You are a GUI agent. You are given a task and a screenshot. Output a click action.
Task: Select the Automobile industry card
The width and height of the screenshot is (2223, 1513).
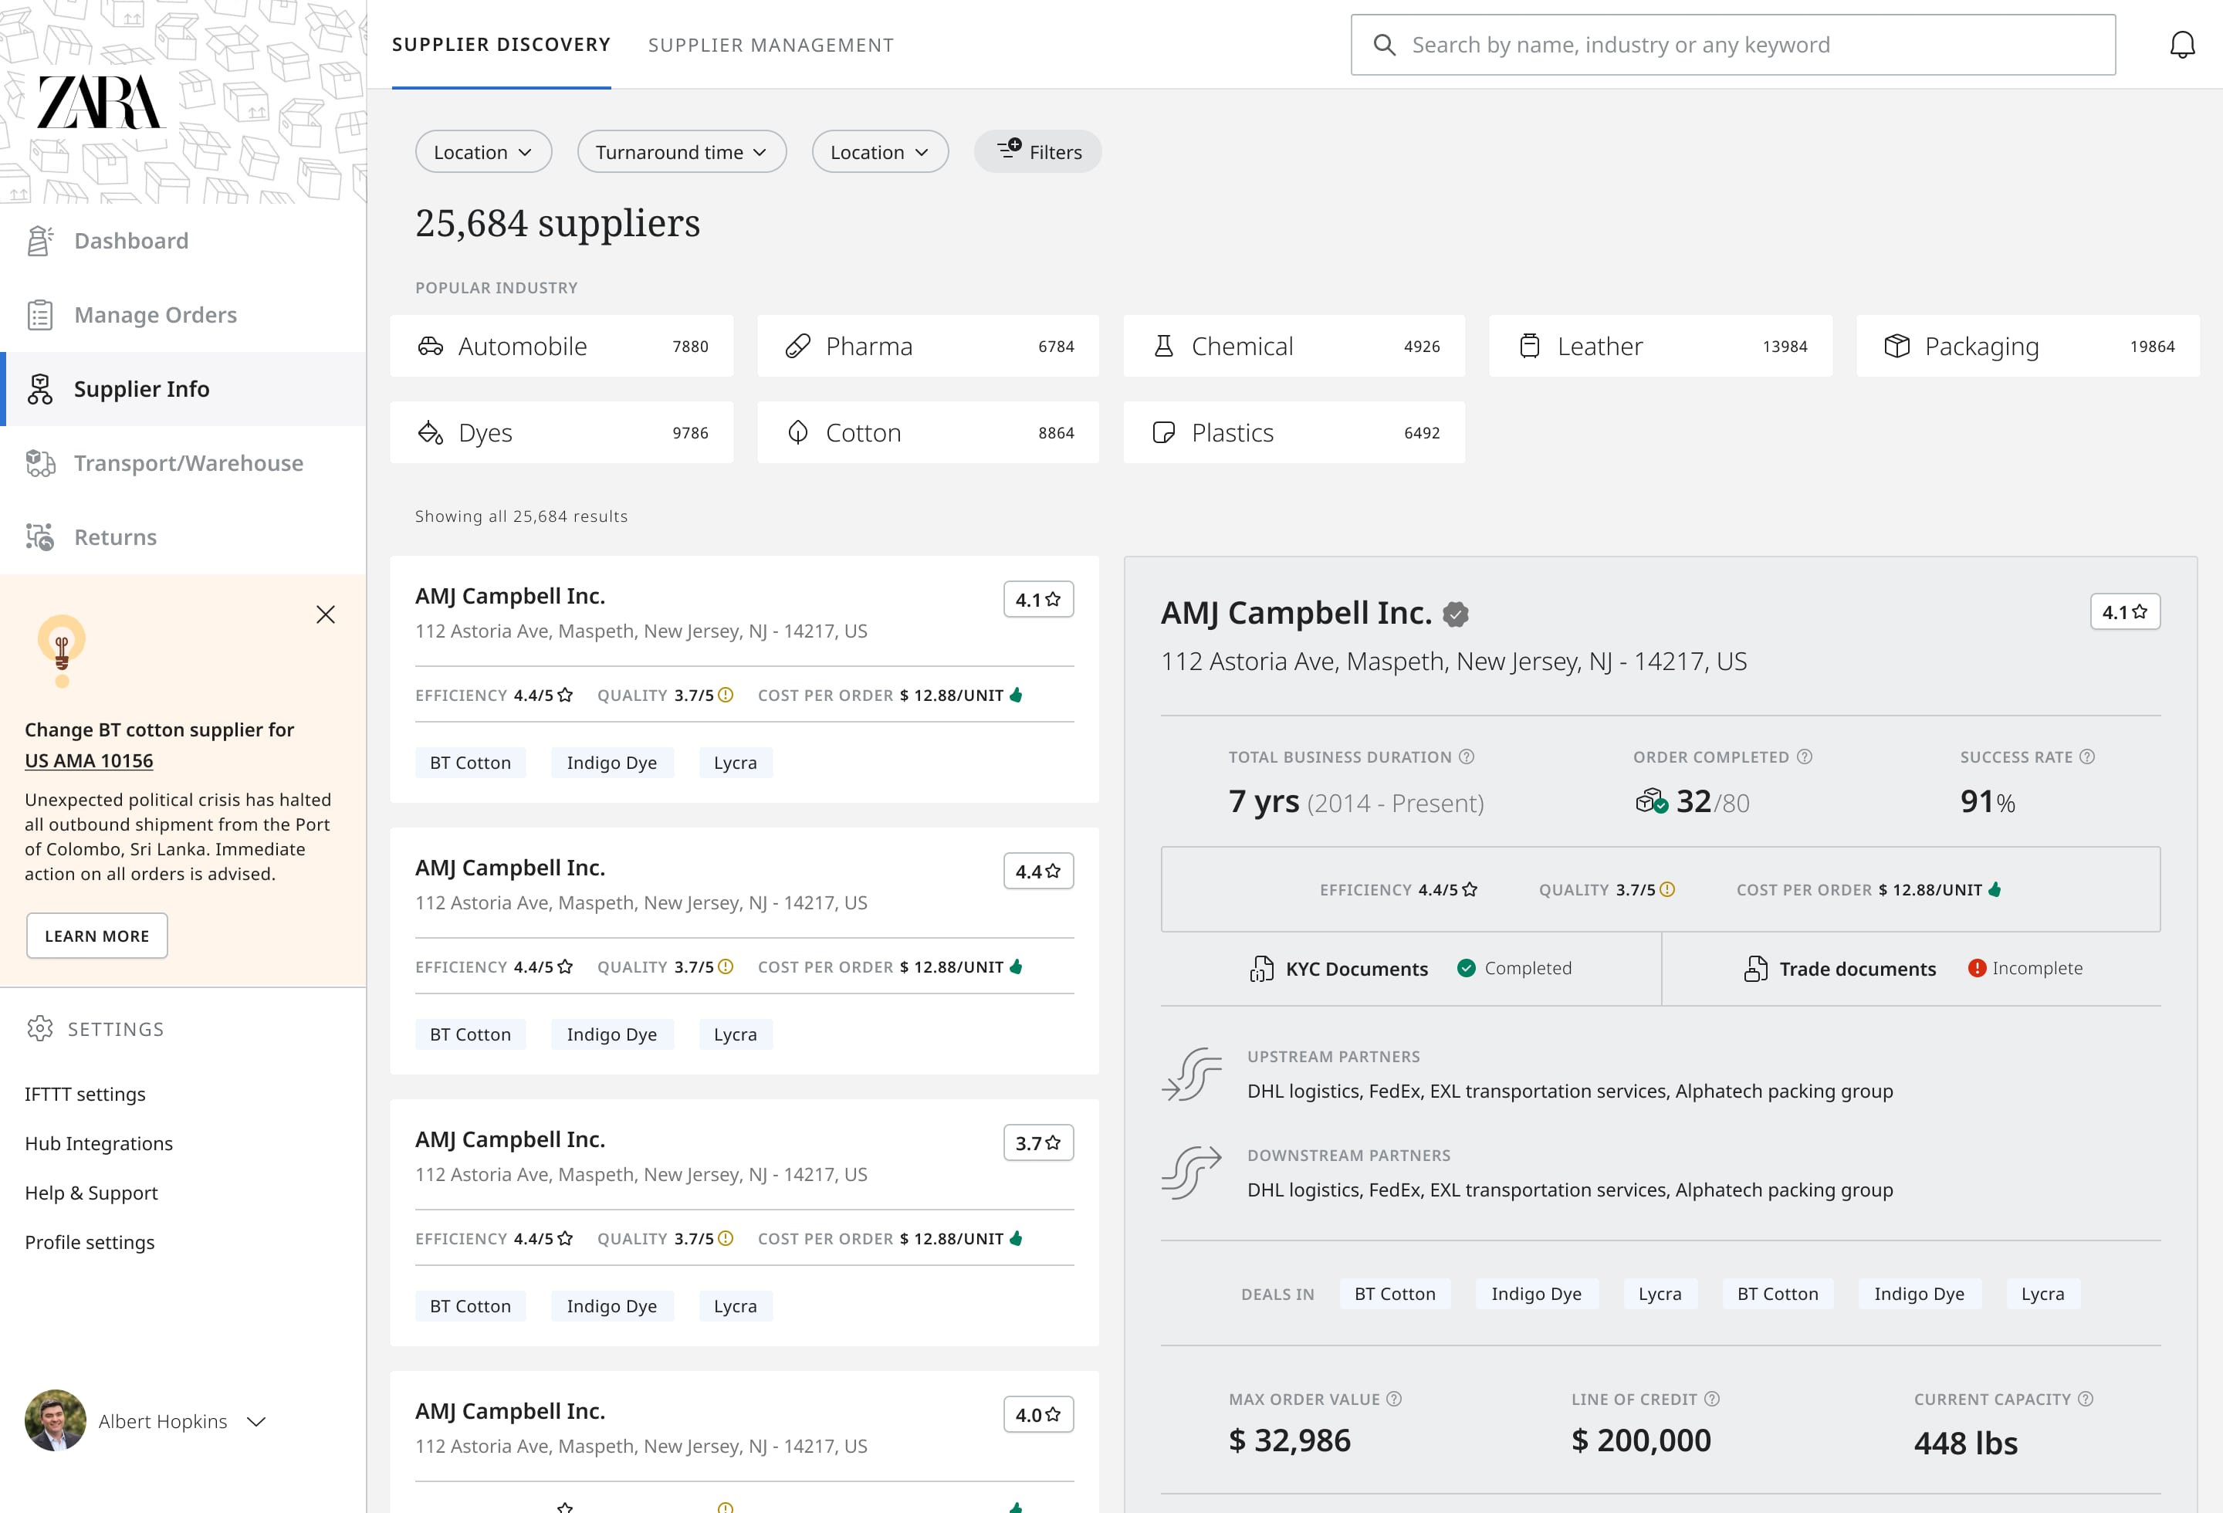click(x=561, y=346)
